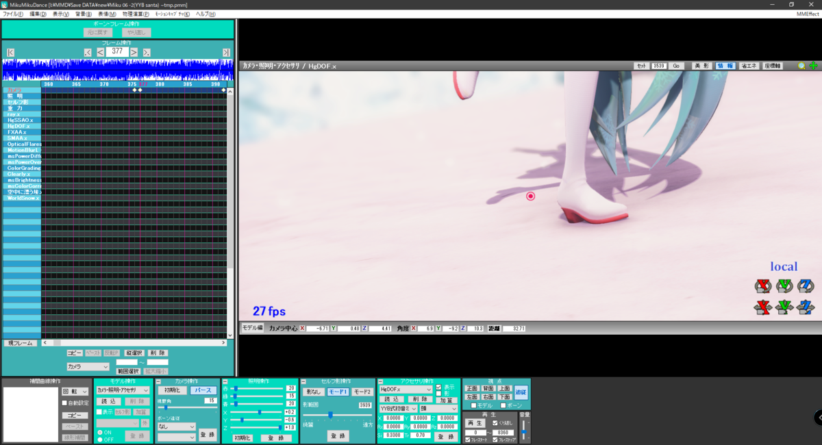Jump to the first frame icon

10,52
